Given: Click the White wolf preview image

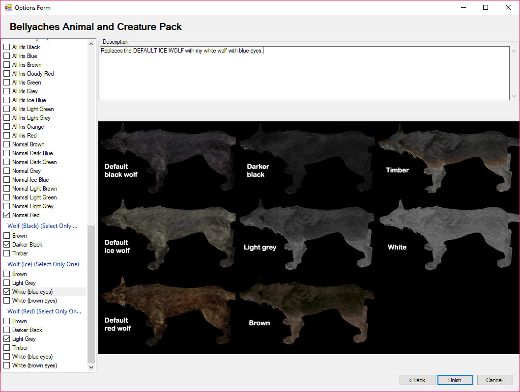Looking at the screenshot, I should [x=448, y=235].
